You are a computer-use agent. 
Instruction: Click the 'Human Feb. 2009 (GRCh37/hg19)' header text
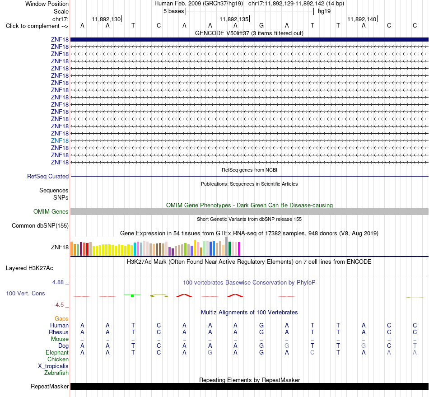point(199,4)
